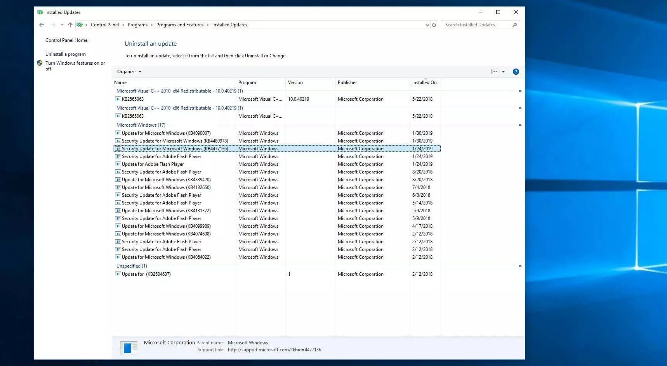The image size is (667, 366).
Task: Open the Organize dropdown menu
Action: [x=129, y=72]
